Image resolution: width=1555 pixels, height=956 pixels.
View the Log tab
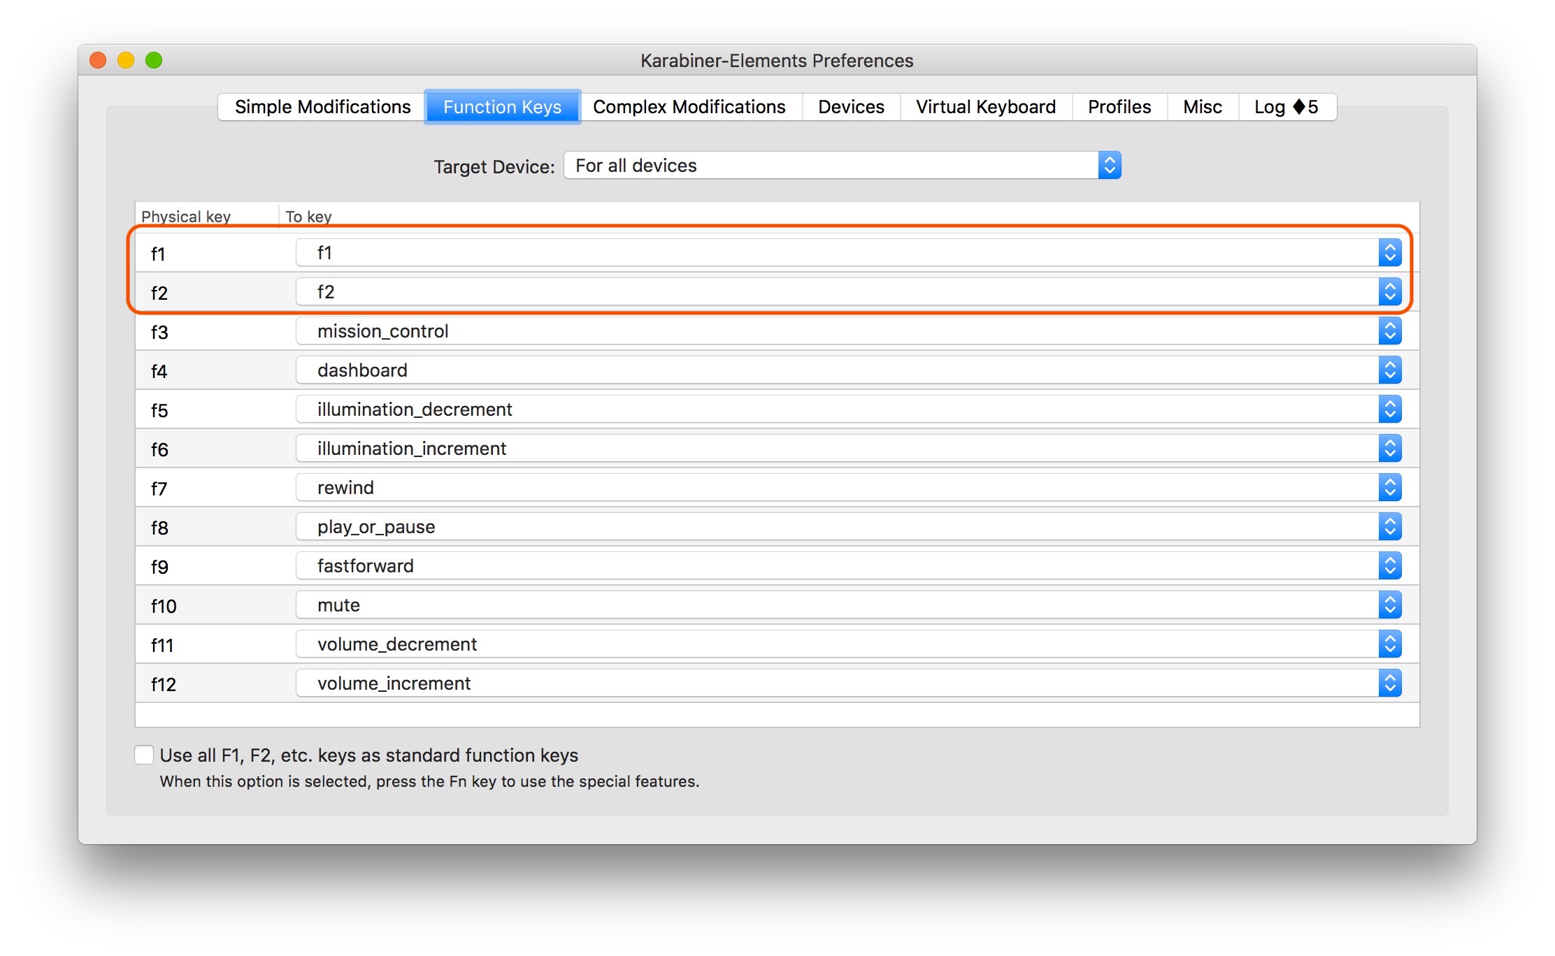1287,107
